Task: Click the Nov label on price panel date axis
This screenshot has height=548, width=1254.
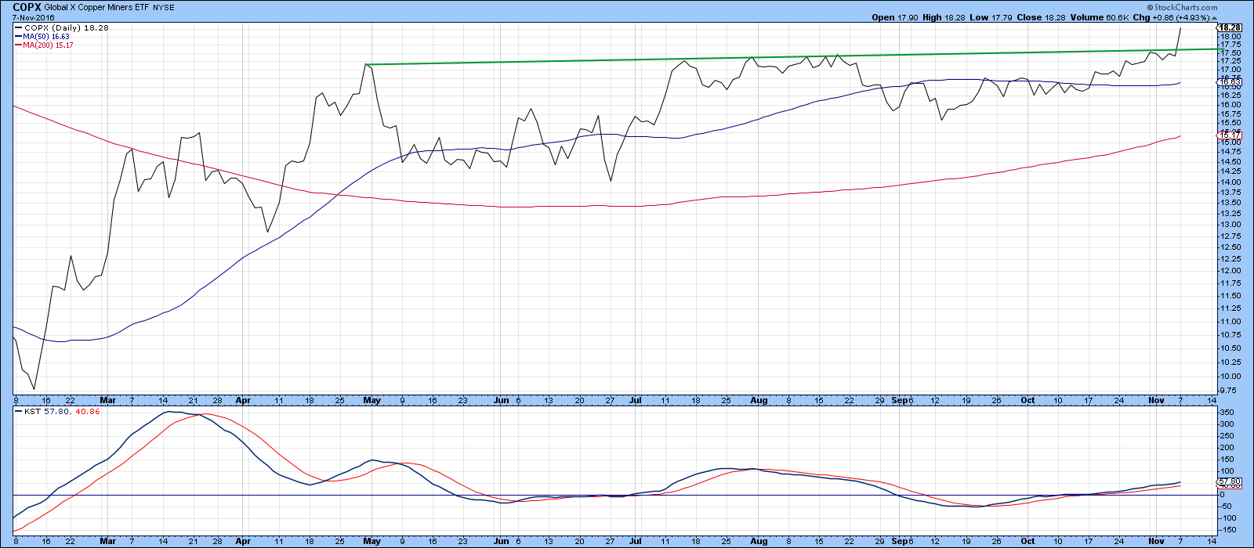Action: tap(1156, 400)
